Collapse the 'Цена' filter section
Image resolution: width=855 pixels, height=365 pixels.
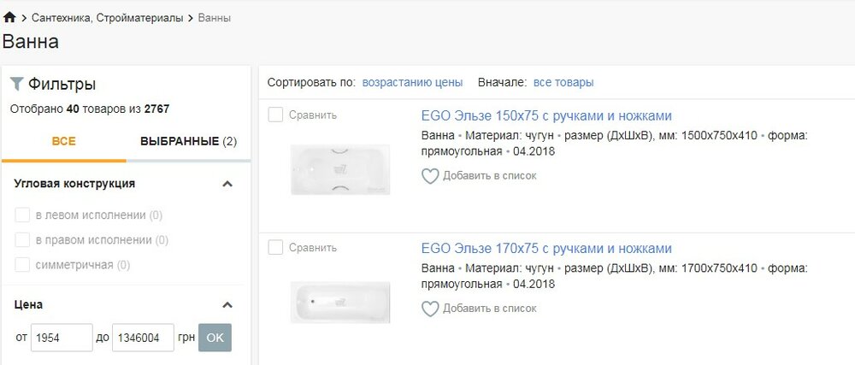[x=227, y=304]
